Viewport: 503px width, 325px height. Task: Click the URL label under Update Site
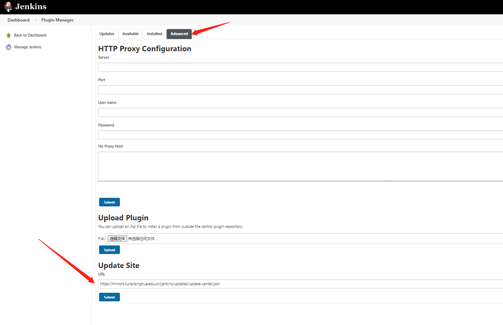pyautogui.click(x=102, y=274)
